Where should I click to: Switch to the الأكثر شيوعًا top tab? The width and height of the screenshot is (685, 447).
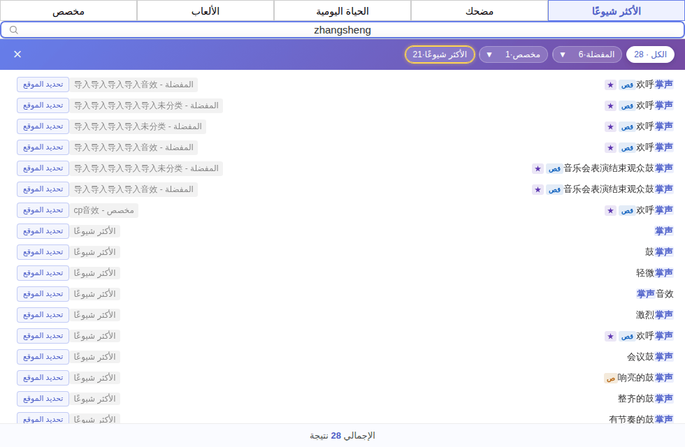point(616,11)
